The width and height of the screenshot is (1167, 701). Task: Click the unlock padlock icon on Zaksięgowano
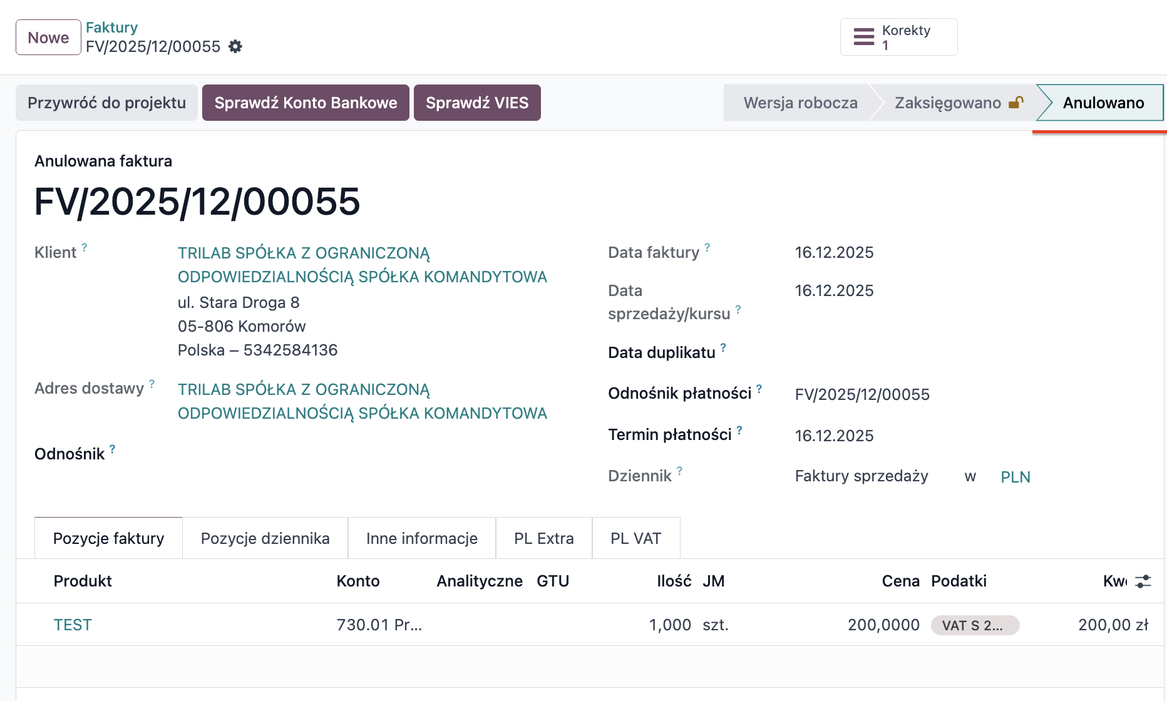(x=1015, y=103)
